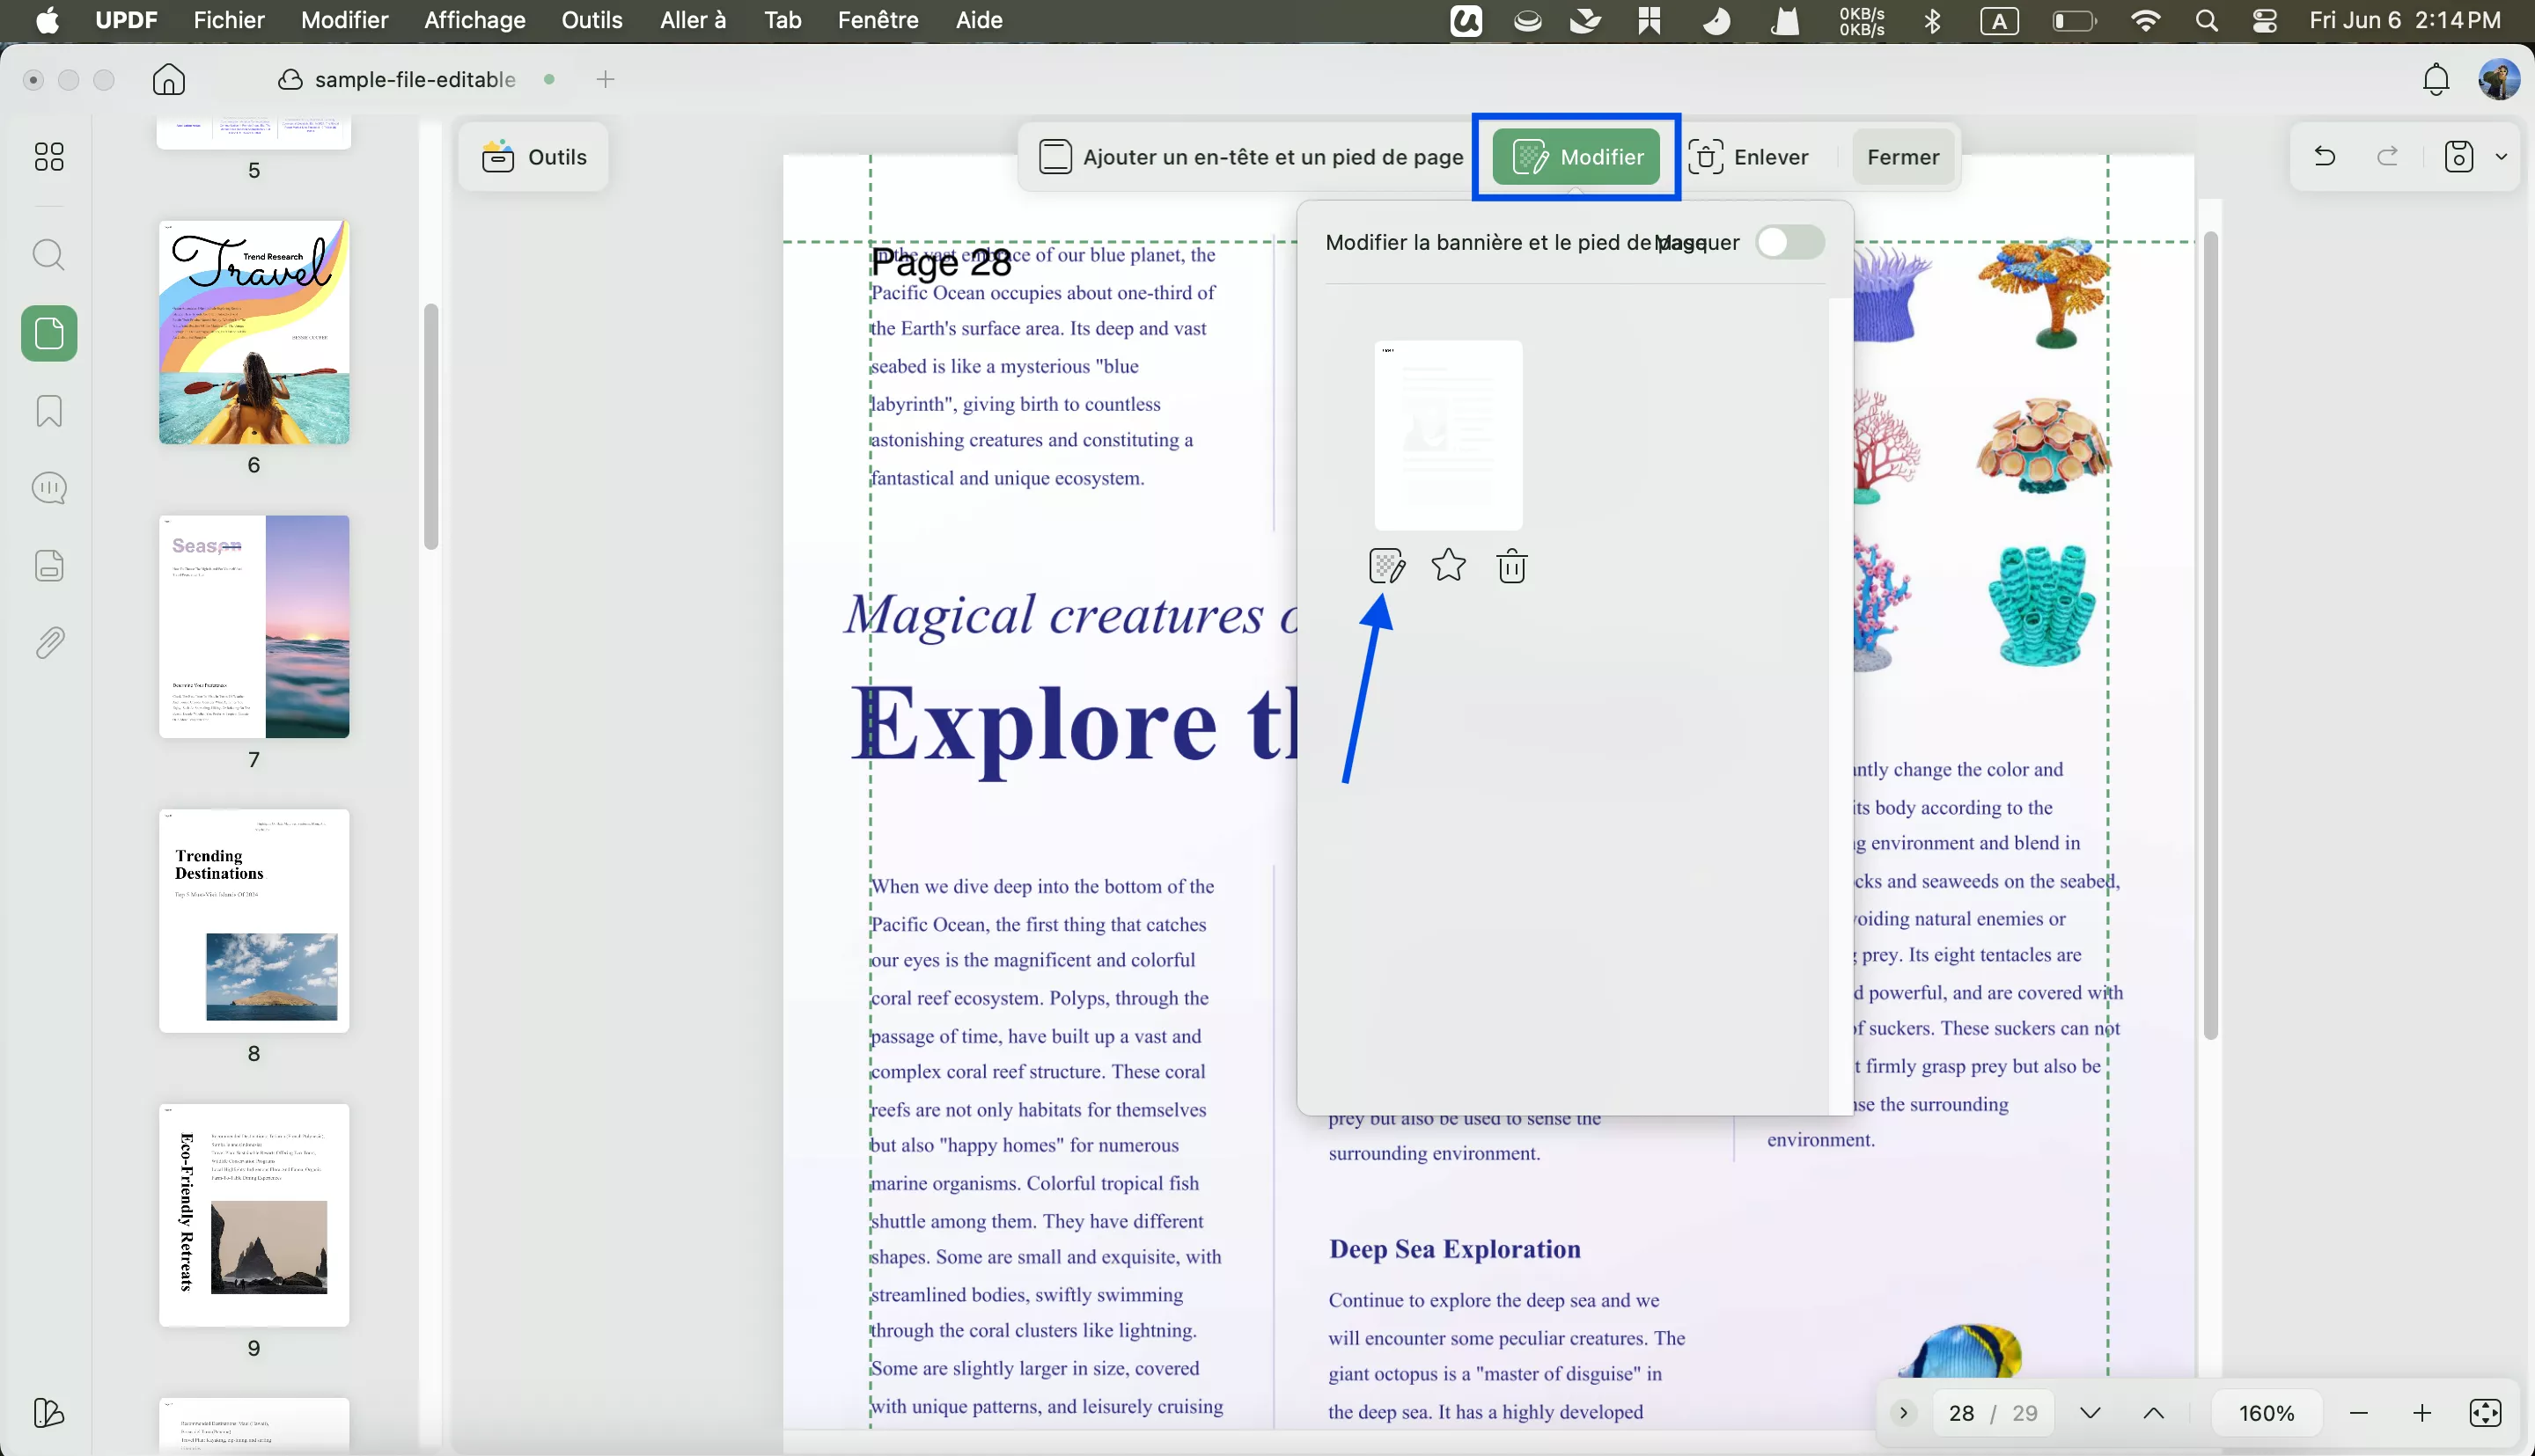Open the Outils menu in menu bar
2535x1456 pixels.
[x=591, y=20]
